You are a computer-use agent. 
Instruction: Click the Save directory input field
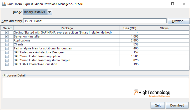click(95, 21)
